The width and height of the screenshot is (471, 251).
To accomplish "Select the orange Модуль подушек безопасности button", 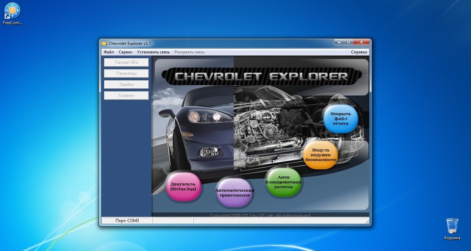I will 320,155.
